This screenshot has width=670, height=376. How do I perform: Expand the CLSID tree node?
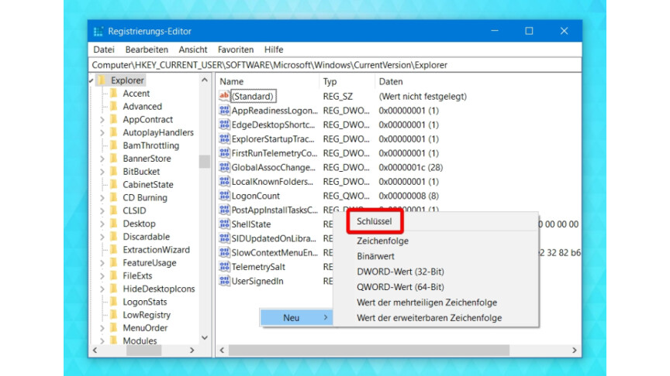point(102,211)
